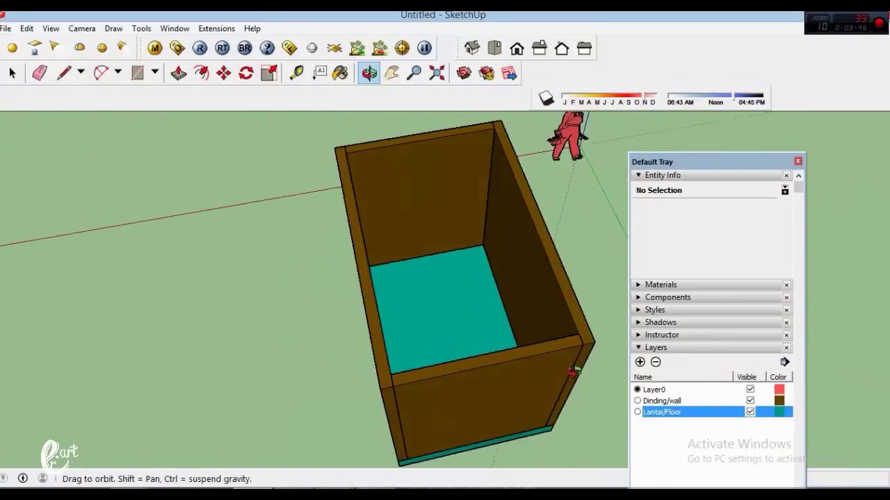This screenshot has width=890, height=500.
Task: Change Dinding/wall brown color swatch
Action: coord(779,401)
